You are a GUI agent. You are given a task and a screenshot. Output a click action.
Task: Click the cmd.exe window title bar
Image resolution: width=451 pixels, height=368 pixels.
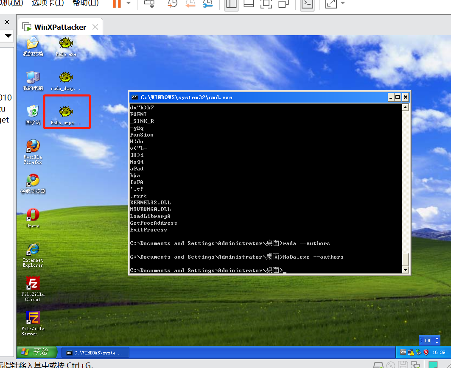(259, 98)
